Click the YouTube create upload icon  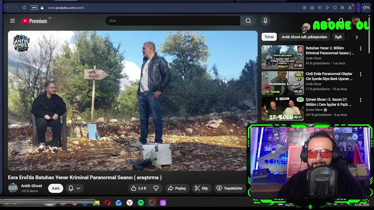coord(329,20)
